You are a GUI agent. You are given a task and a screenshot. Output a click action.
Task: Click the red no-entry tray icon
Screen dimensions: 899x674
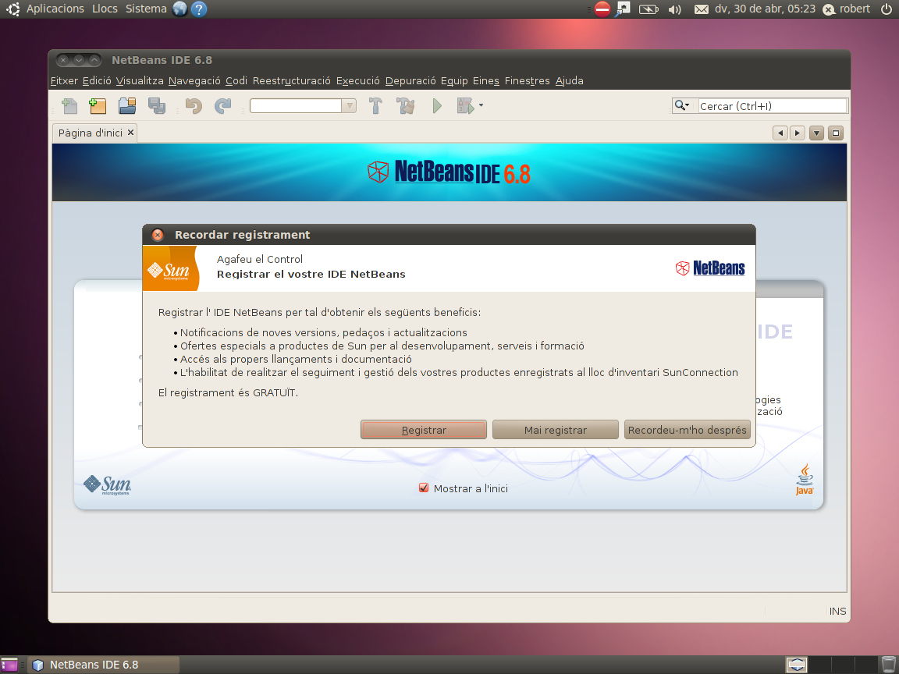tap(602, 9)
